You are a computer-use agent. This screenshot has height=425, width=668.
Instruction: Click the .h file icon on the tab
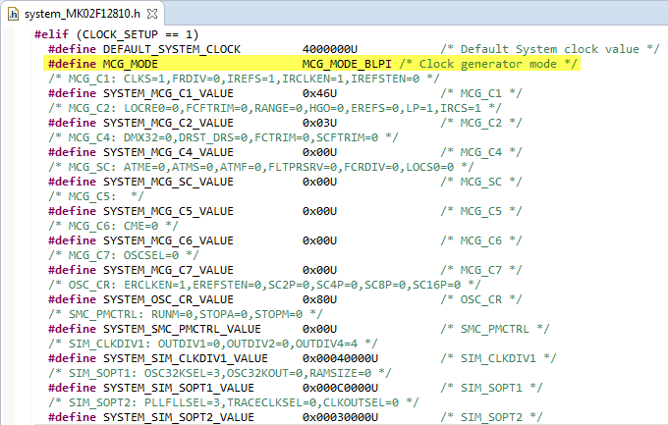(13, 14)
